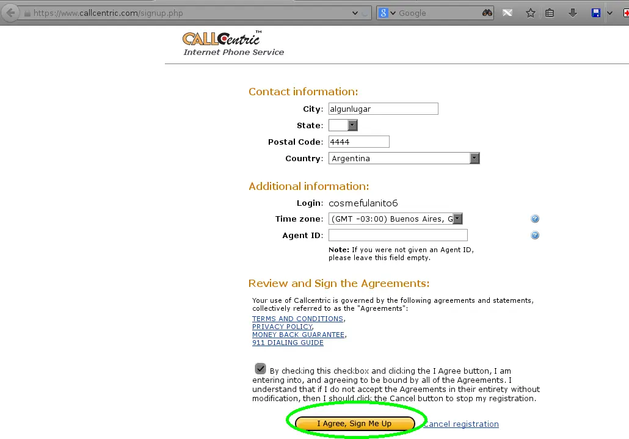The height and width of the screenshot is (439, 629).
Task: Click the binoculars find icon on the toolbar
Action: click(x=487, y=12)
